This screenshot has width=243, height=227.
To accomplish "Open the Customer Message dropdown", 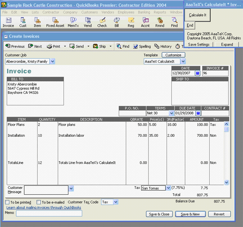I will click(x=71, y=188).
